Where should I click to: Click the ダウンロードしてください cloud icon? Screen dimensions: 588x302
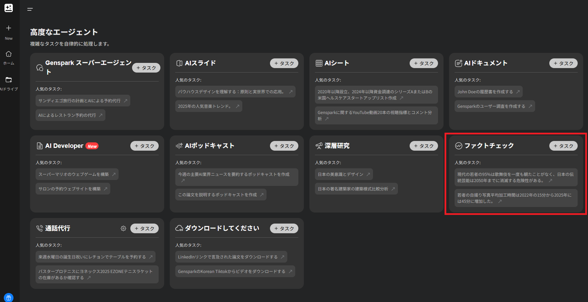pyautogui.click(x=179, y=228)
